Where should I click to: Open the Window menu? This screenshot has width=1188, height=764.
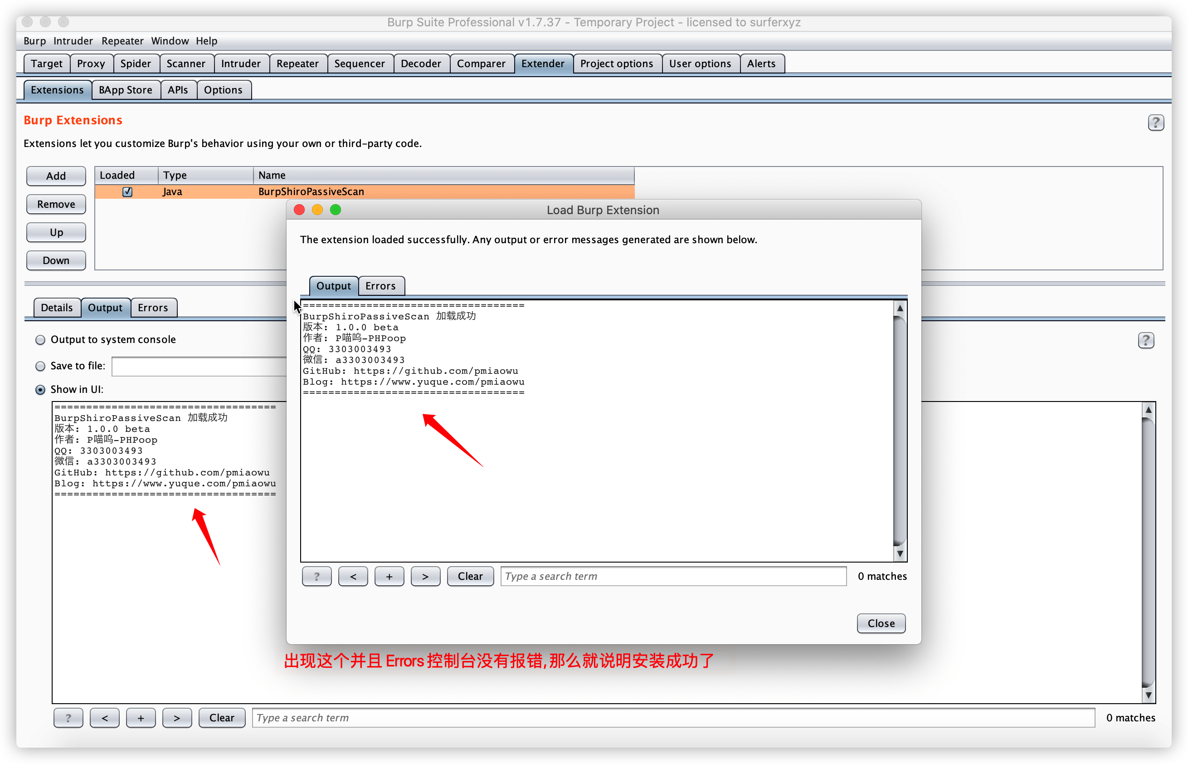click(x=170, y=41)
